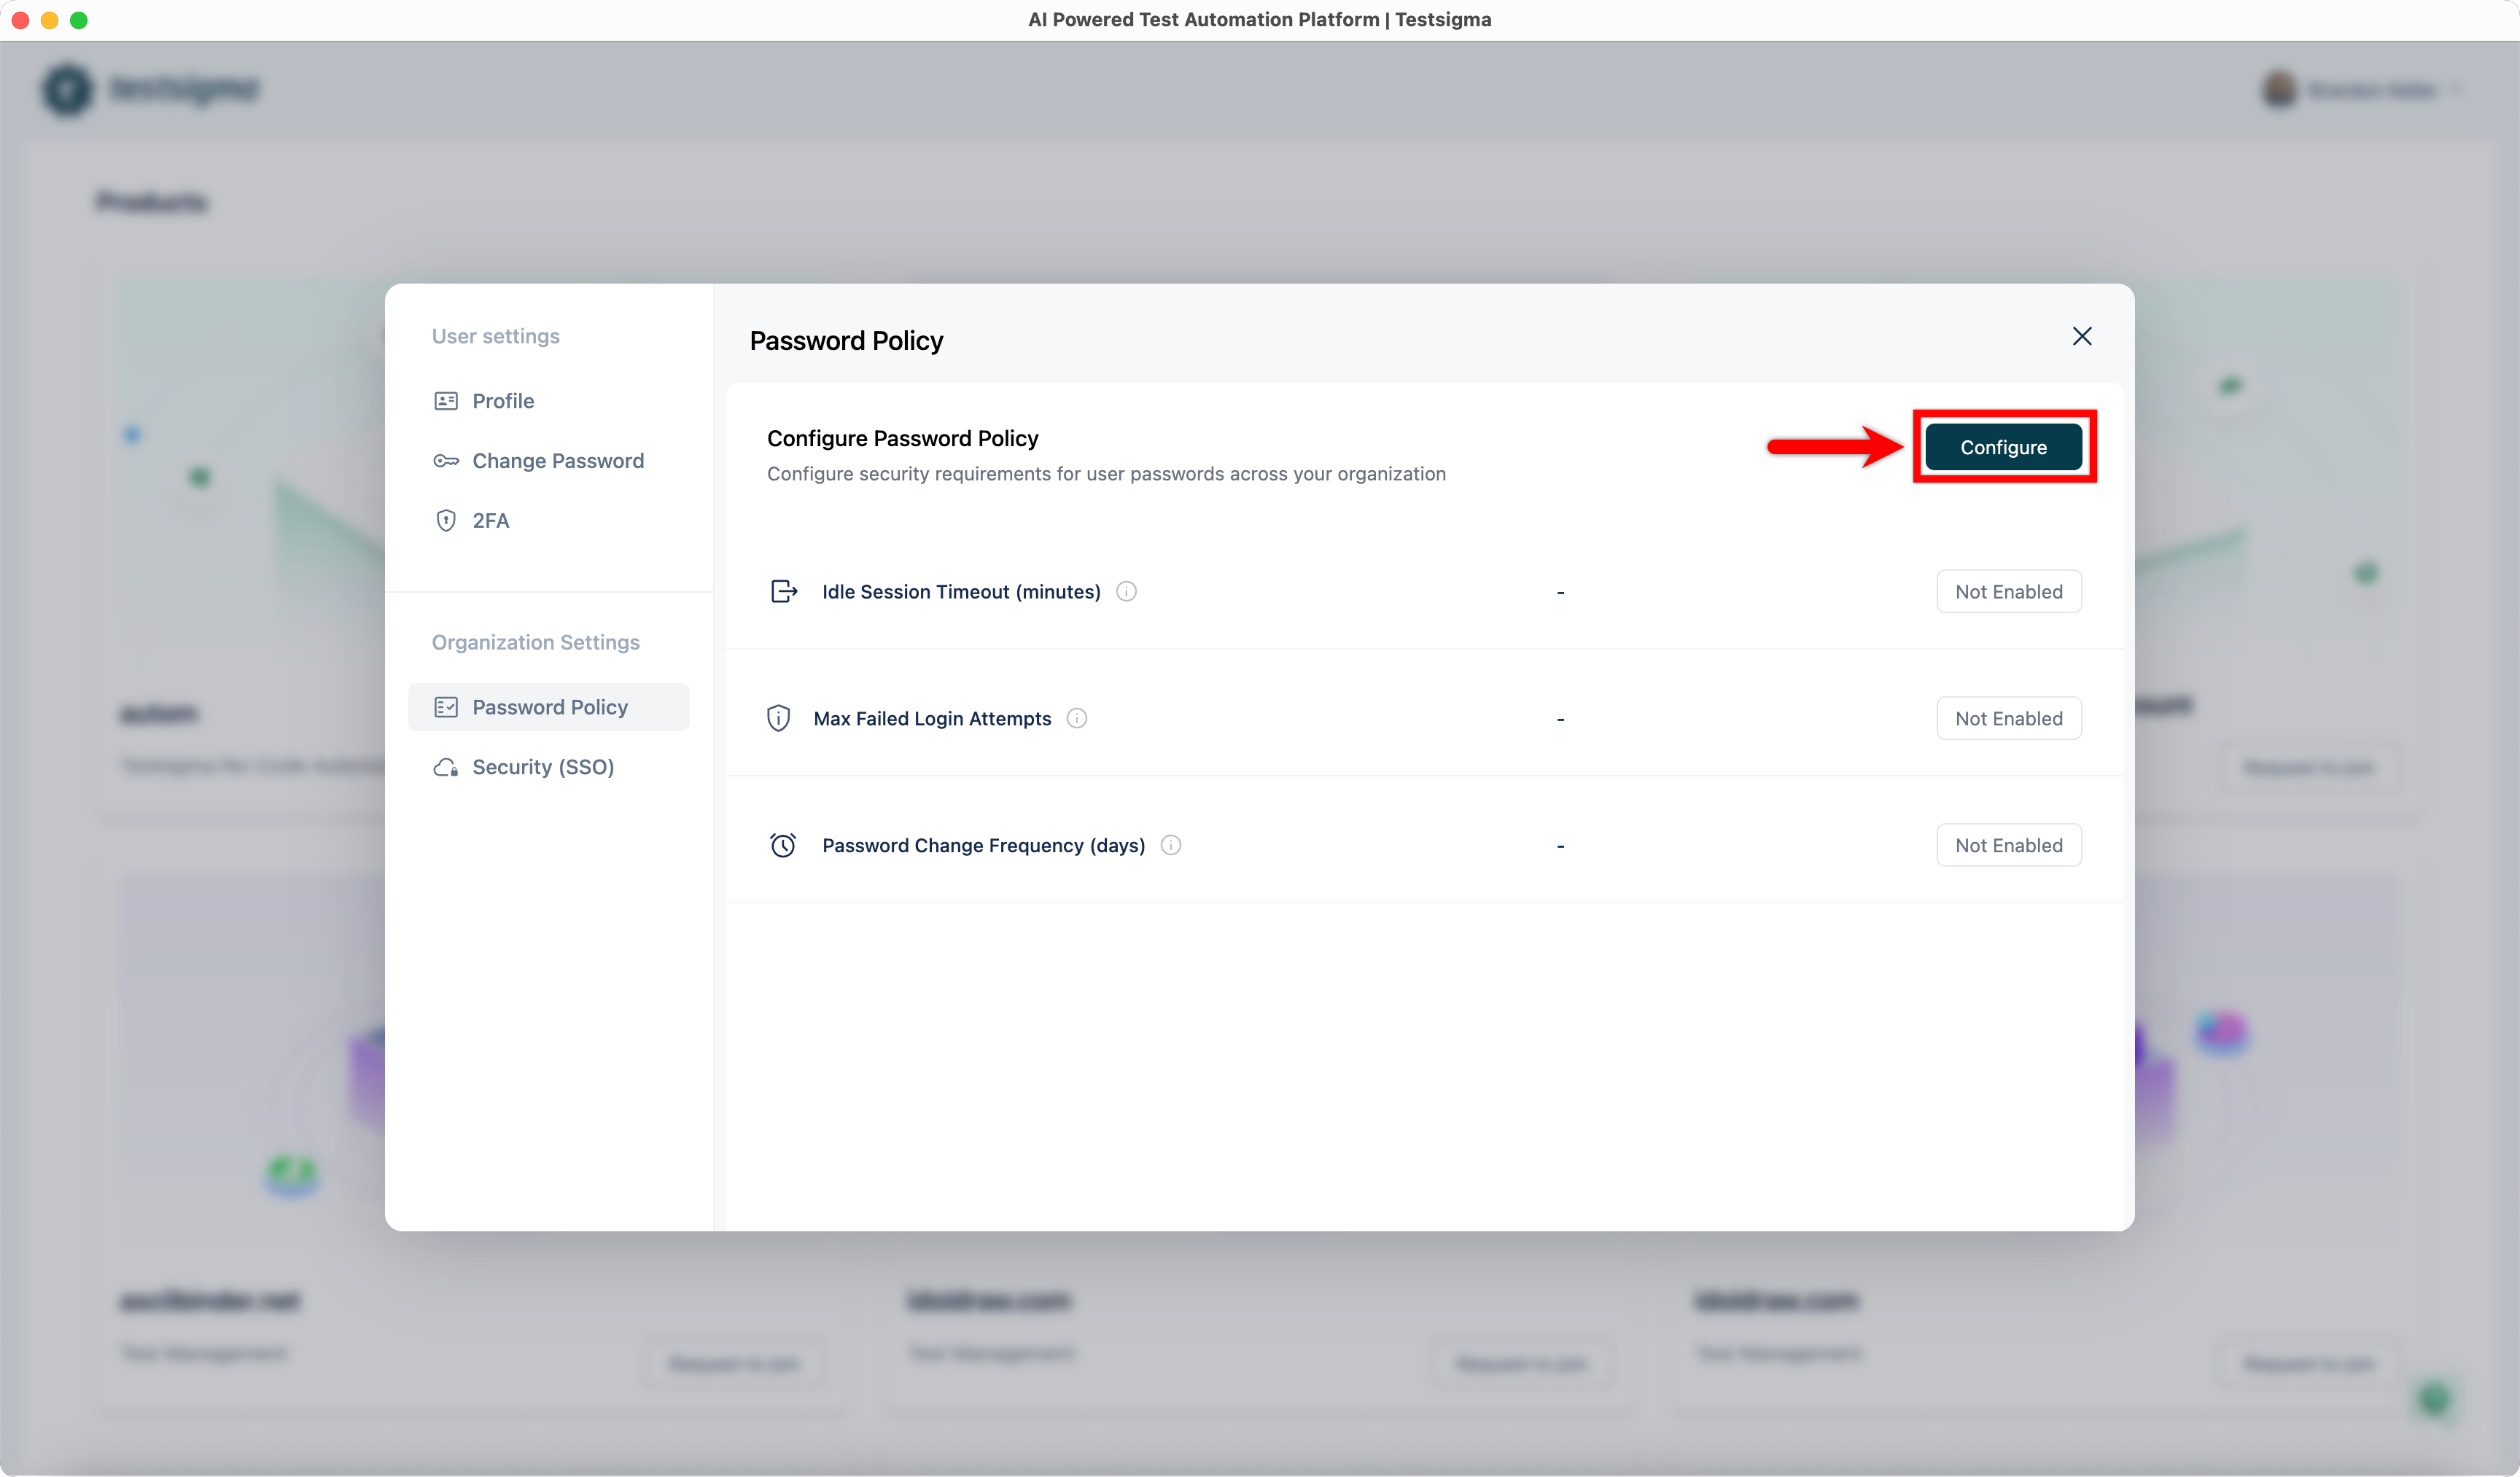Close the Password Policy dialog
This screenshot has width=2520, height=1477.
point(2082,336)
